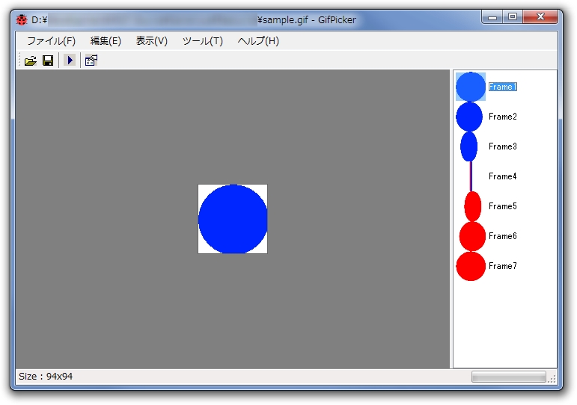Open the 編集(E) menu
Viewport: 577px width, 405px height.
[106, 41]
